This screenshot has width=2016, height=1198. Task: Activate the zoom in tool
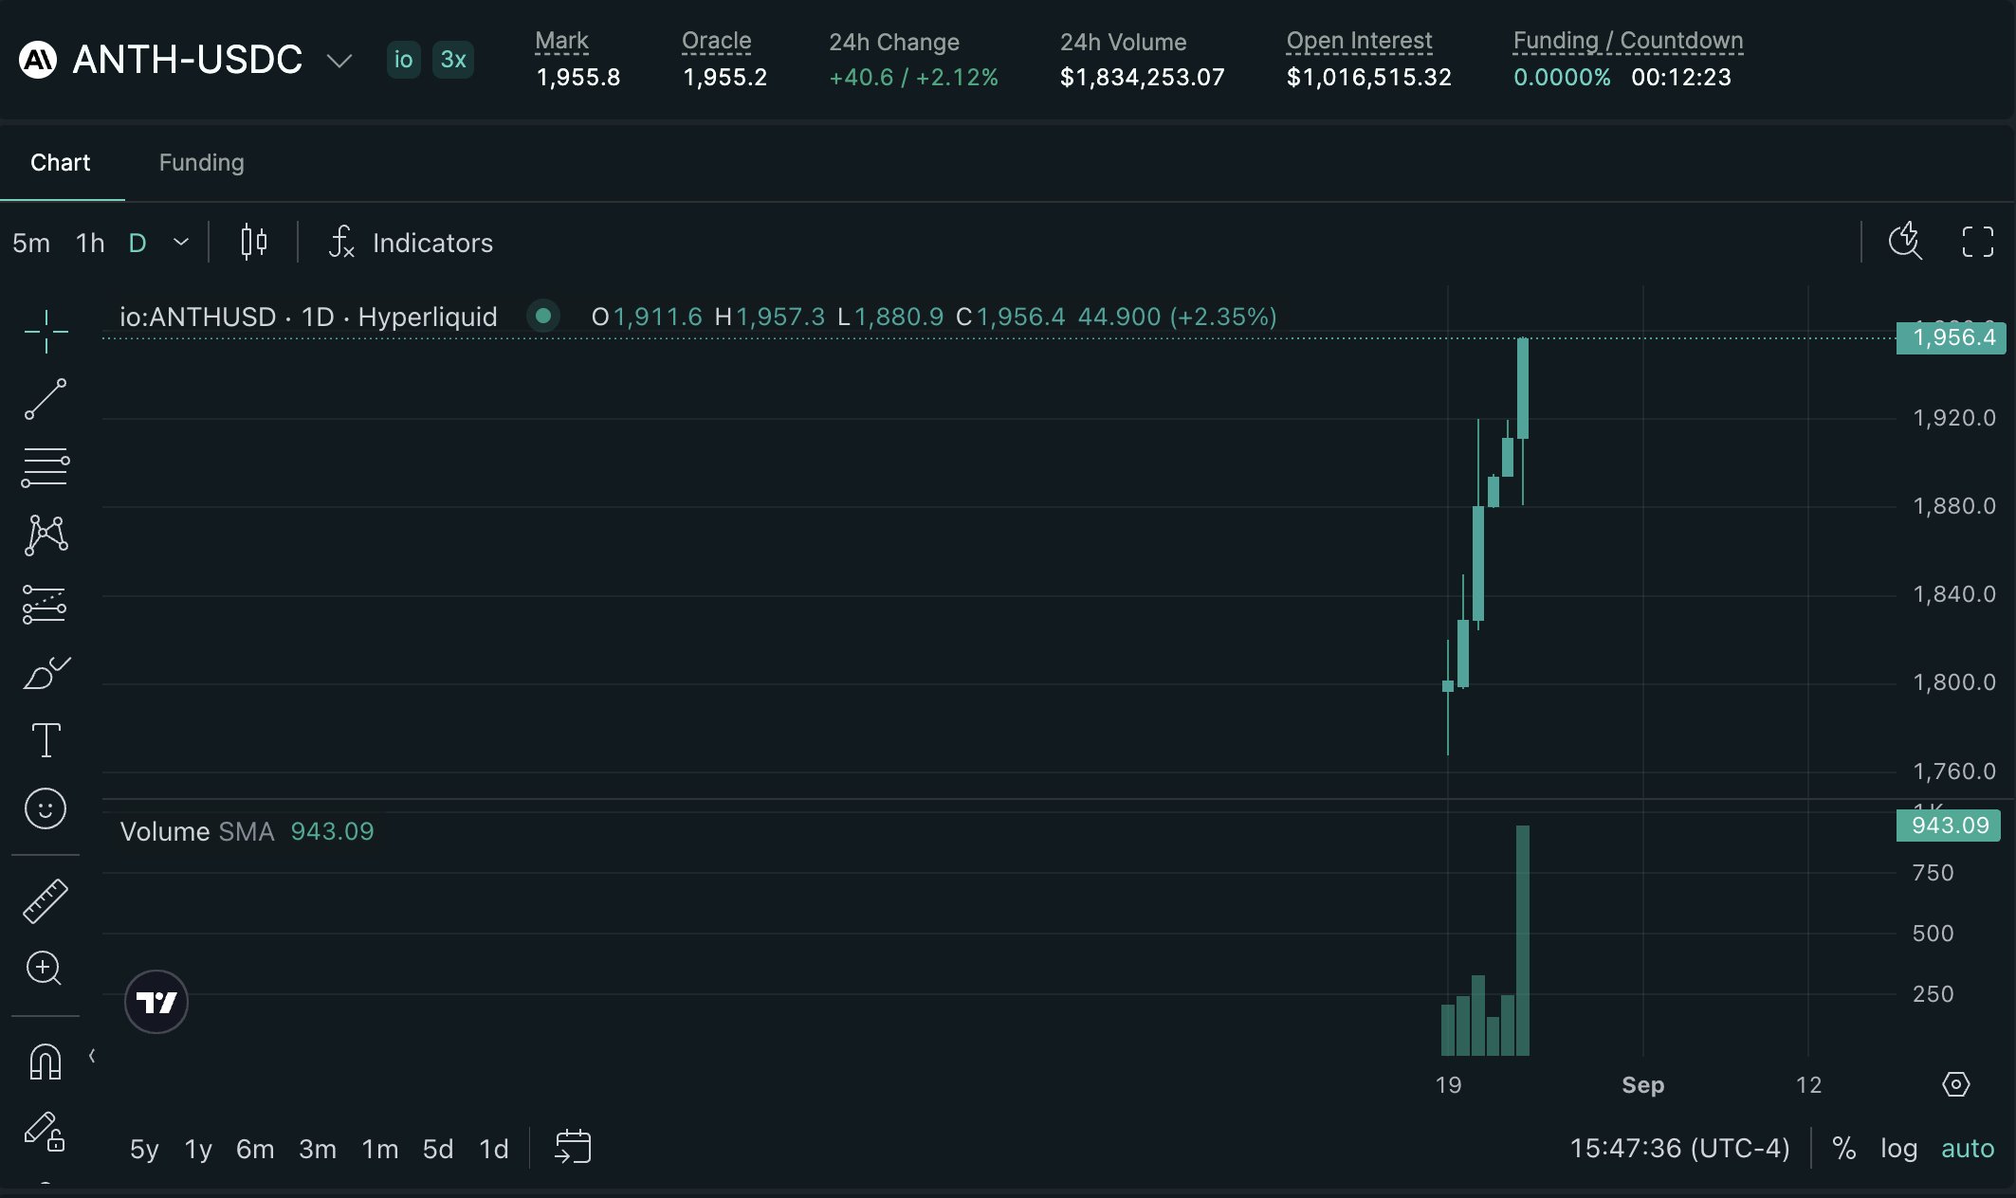tap(45, 969)
